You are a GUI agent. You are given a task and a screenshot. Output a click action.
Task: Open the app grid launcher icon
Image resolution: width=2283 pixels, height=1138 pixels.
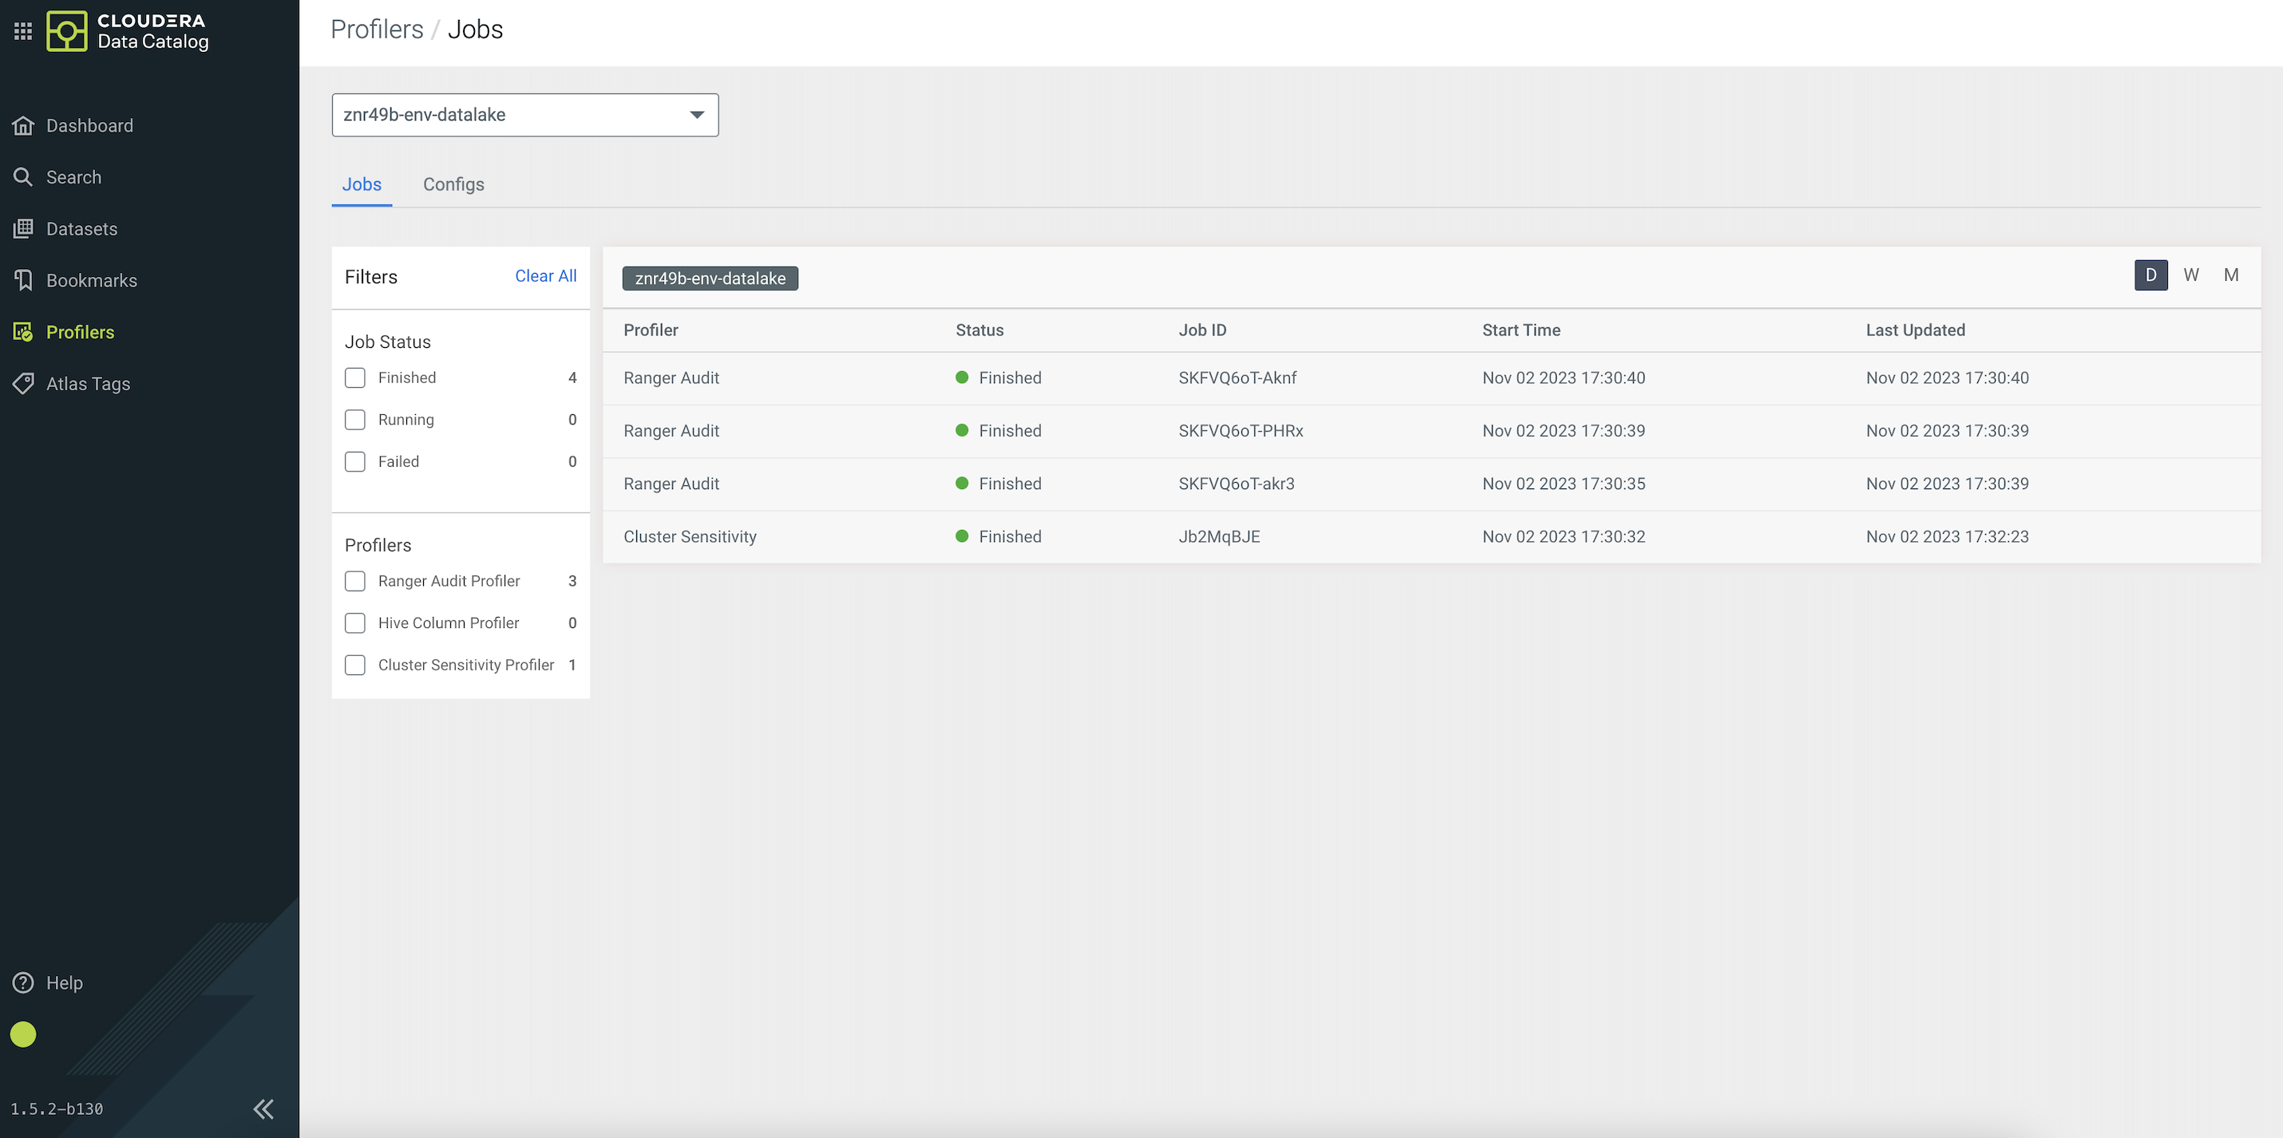click(23, 31)
